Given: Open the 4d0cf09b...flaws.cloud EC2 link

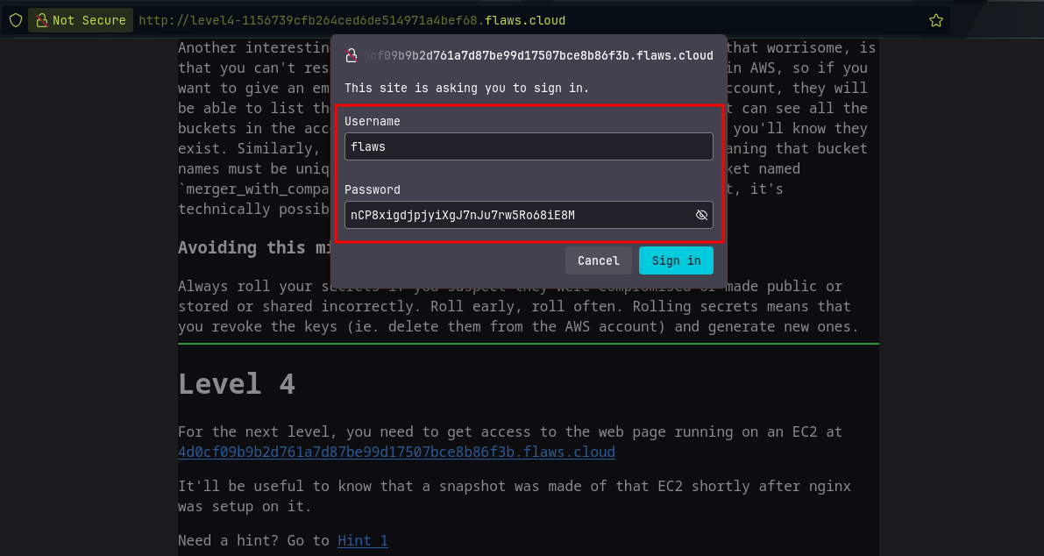Looking at the screenshot, I should pos(396,452).
